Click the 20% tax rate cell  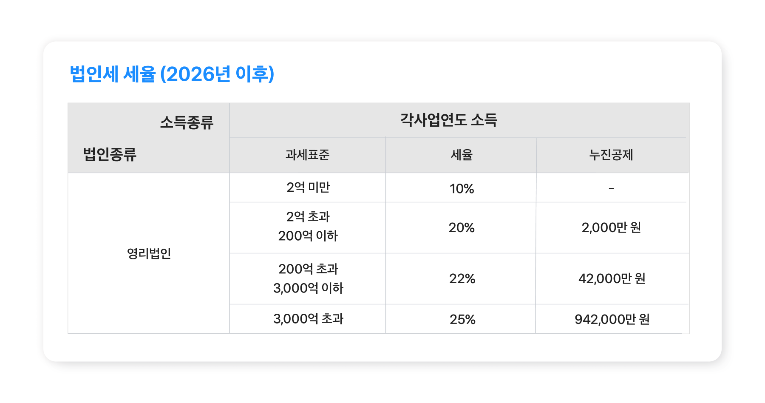[x=462, y=228]
